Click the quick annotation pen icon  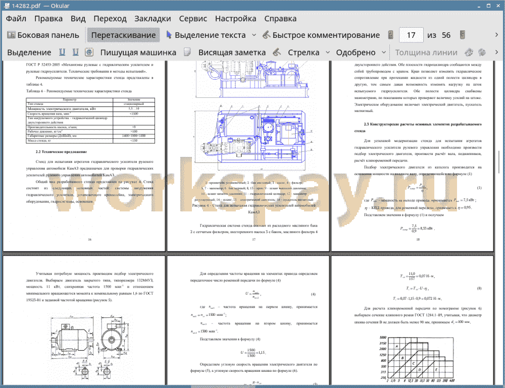click(x=266, y=35)
